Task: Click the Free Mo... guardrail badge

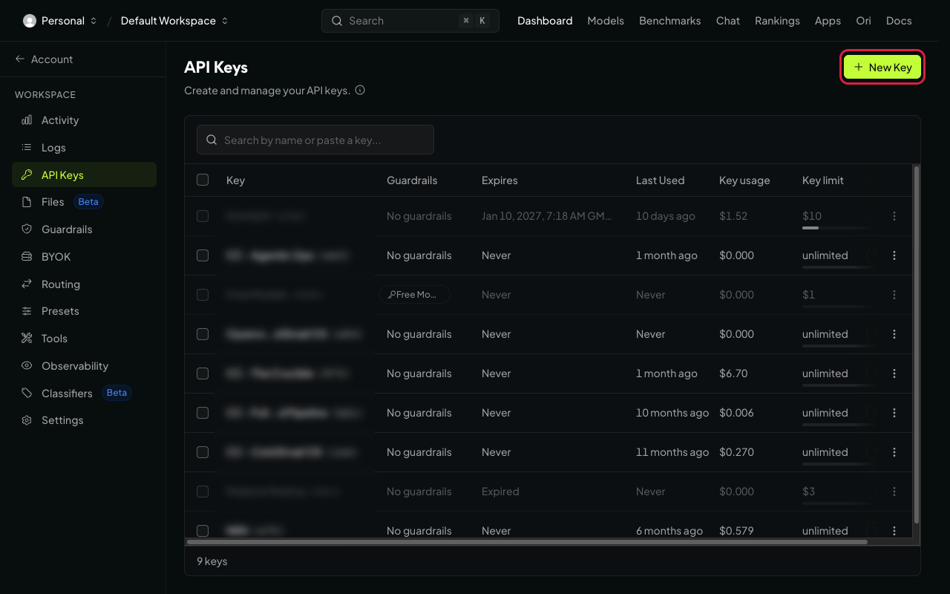Action: click(415, 295)
